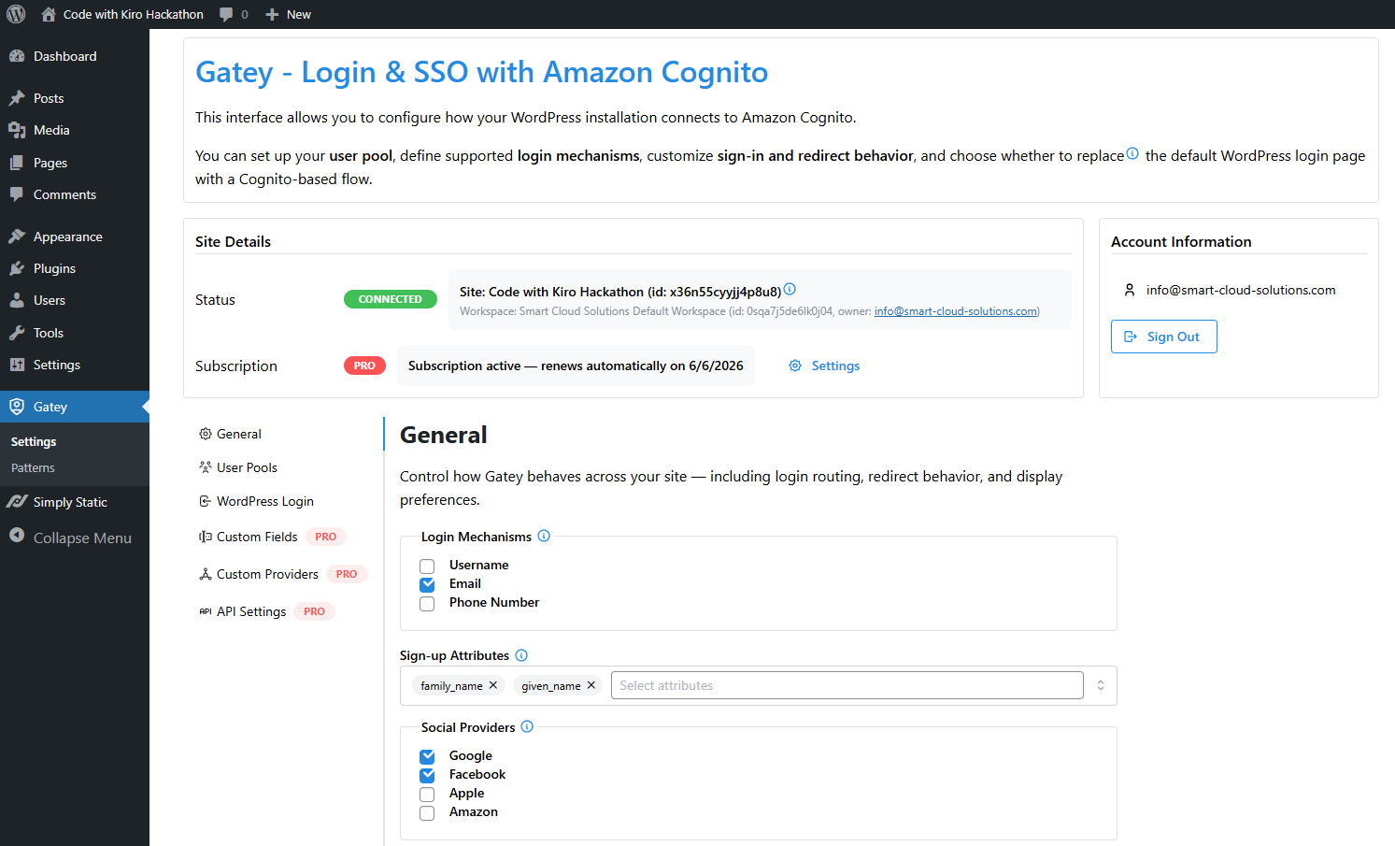Viewport: 1395px width, 846px height.
Task: Enable the Amazon social provider
Action: (x=427, y=813)
